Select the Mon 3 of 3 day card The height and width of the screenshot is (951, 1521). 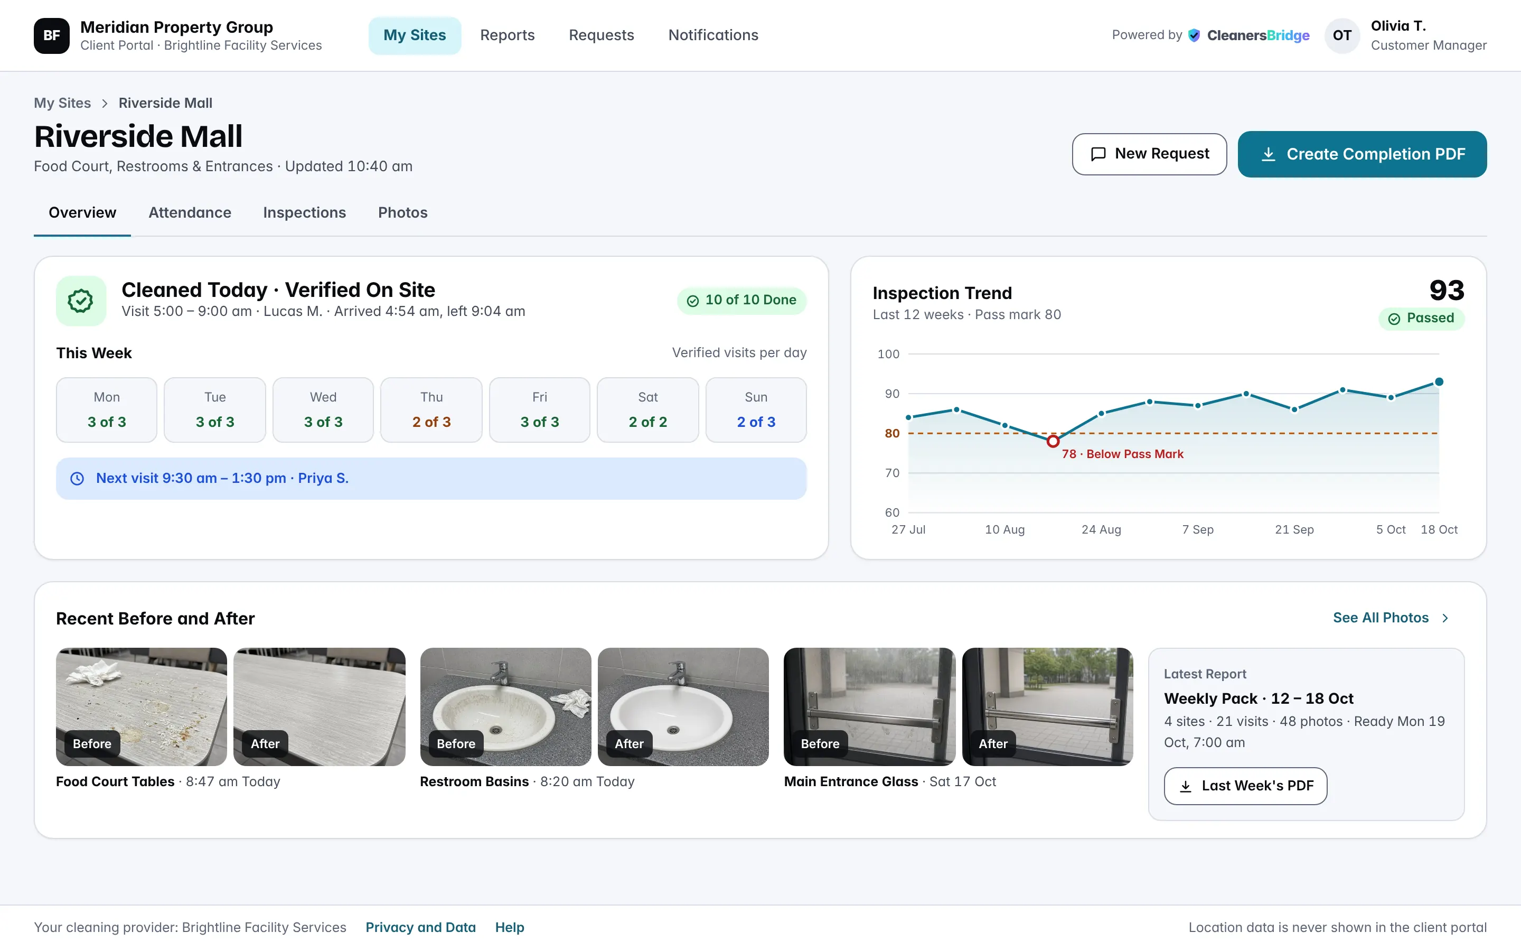coord(107,410)
